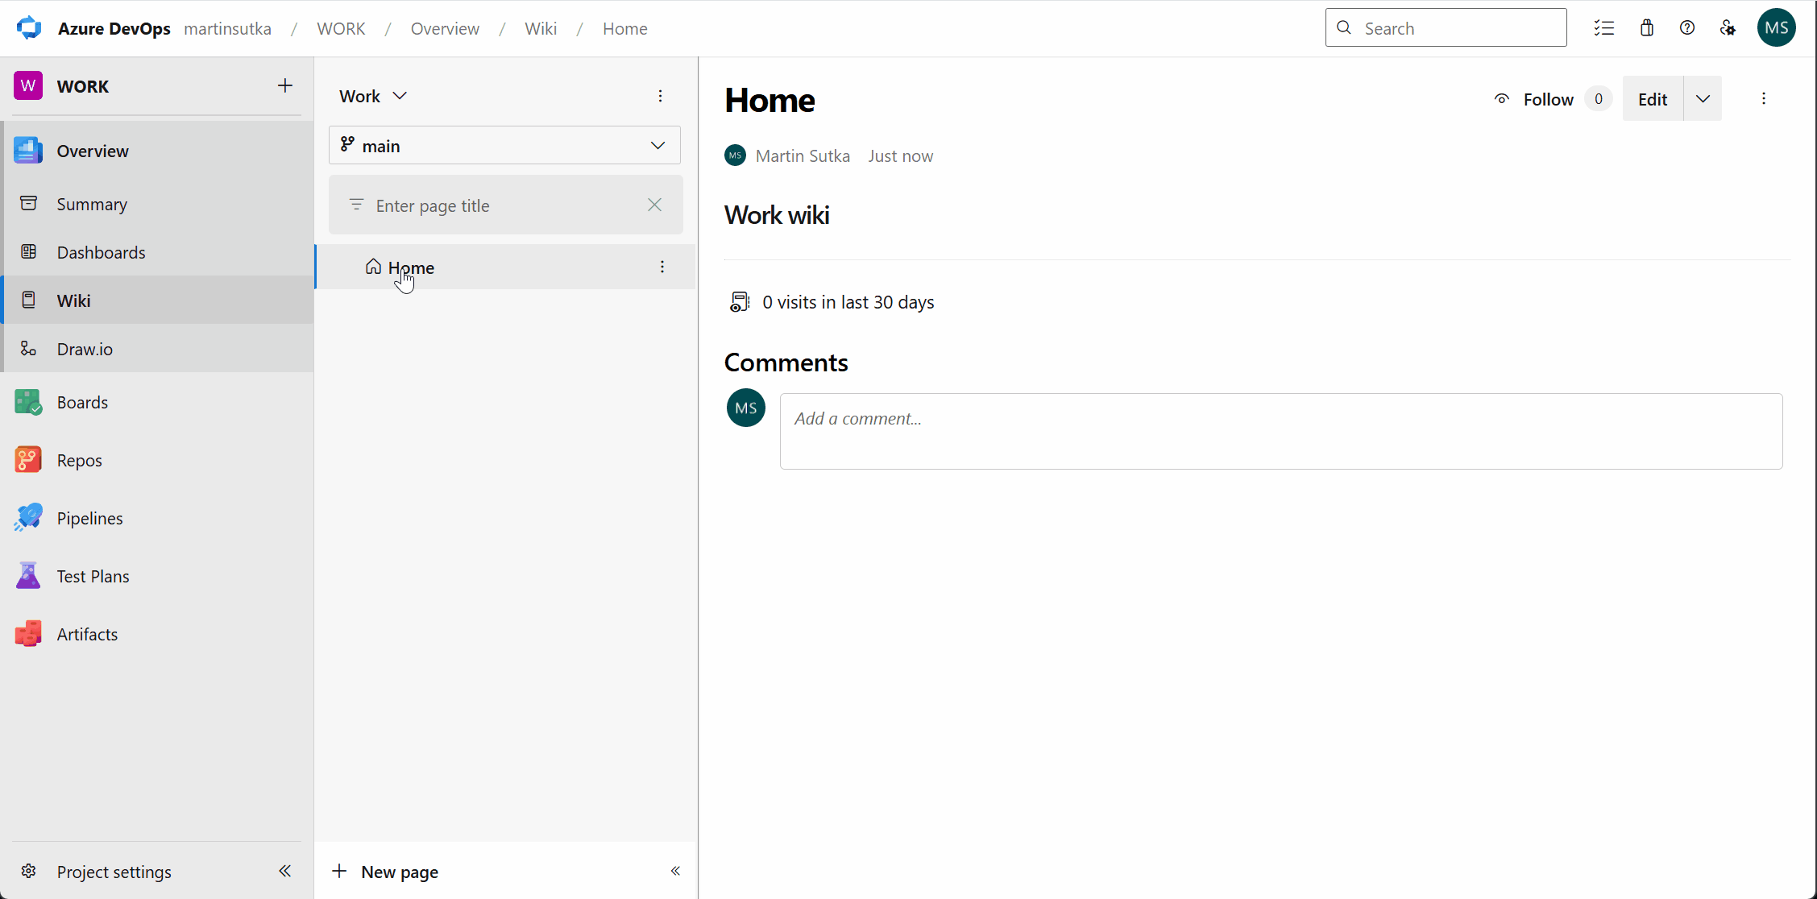This screenshot has height=899, width=1817.
Task: Open the User settings icon in header
Action: [x=1728, y=28]
